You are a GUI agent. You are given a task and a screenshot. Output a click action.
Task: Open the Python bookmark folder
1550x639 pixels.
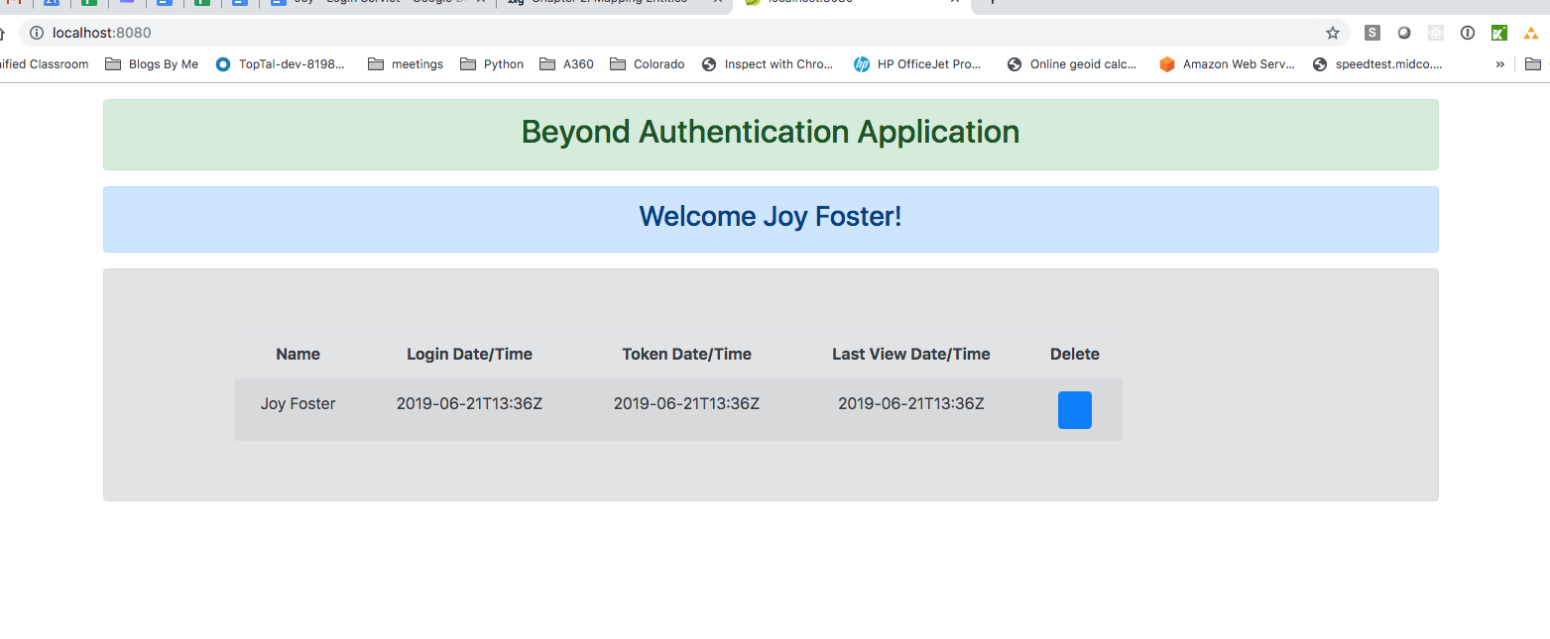[x=492, y=64]
